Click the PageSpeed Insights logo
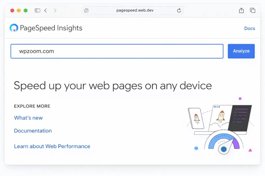265x176 pixels. pos(14,28)
